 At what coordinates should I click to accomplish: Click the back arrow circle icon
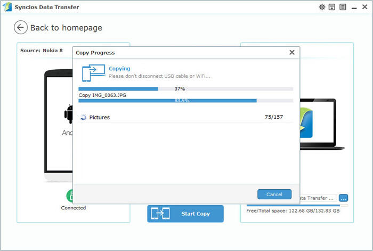click(x=21, y=27)
